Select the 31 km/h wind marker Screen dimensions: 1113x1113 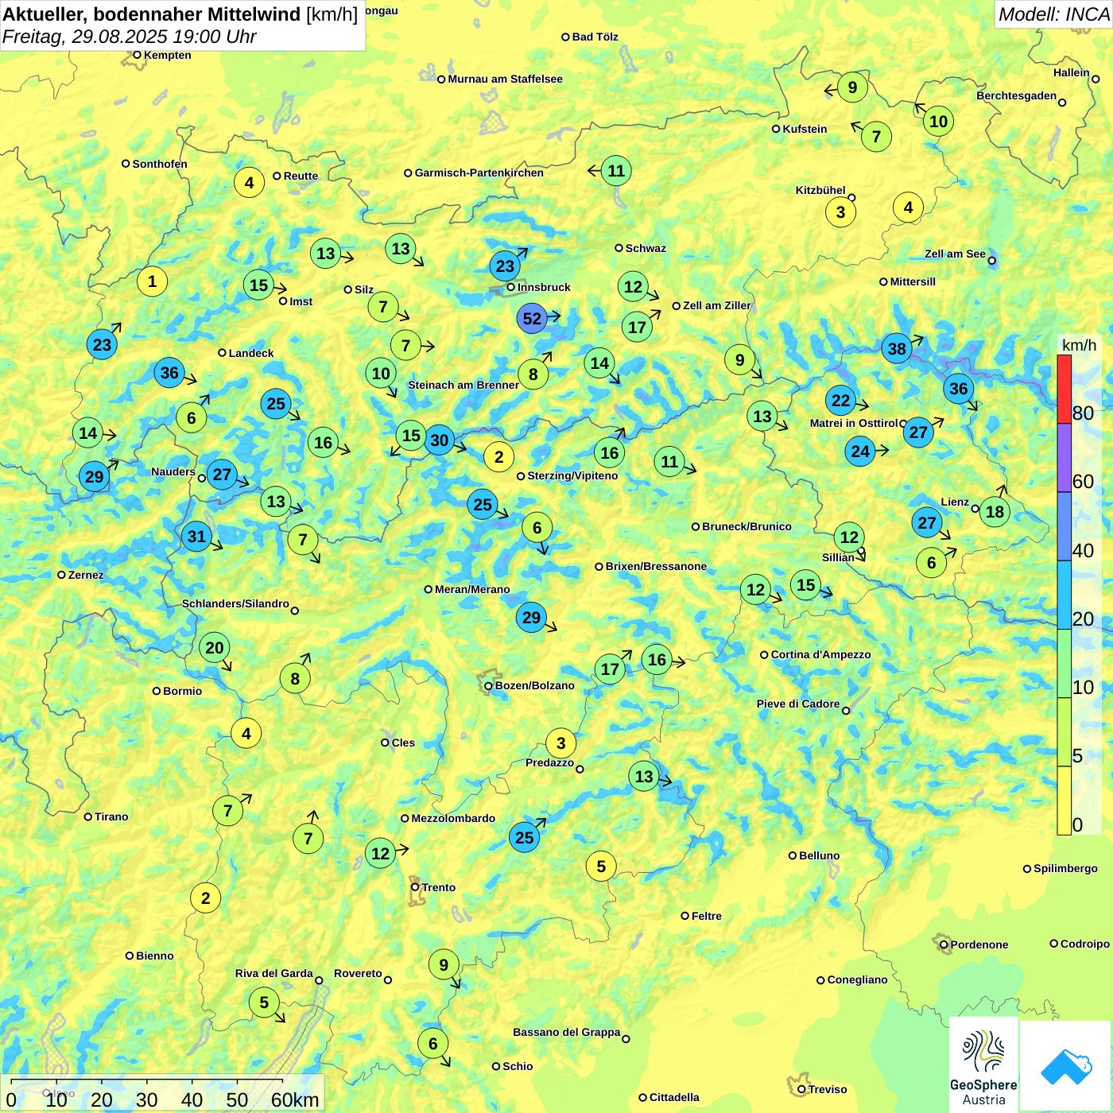pyautogui.click(x=196, y=537)
